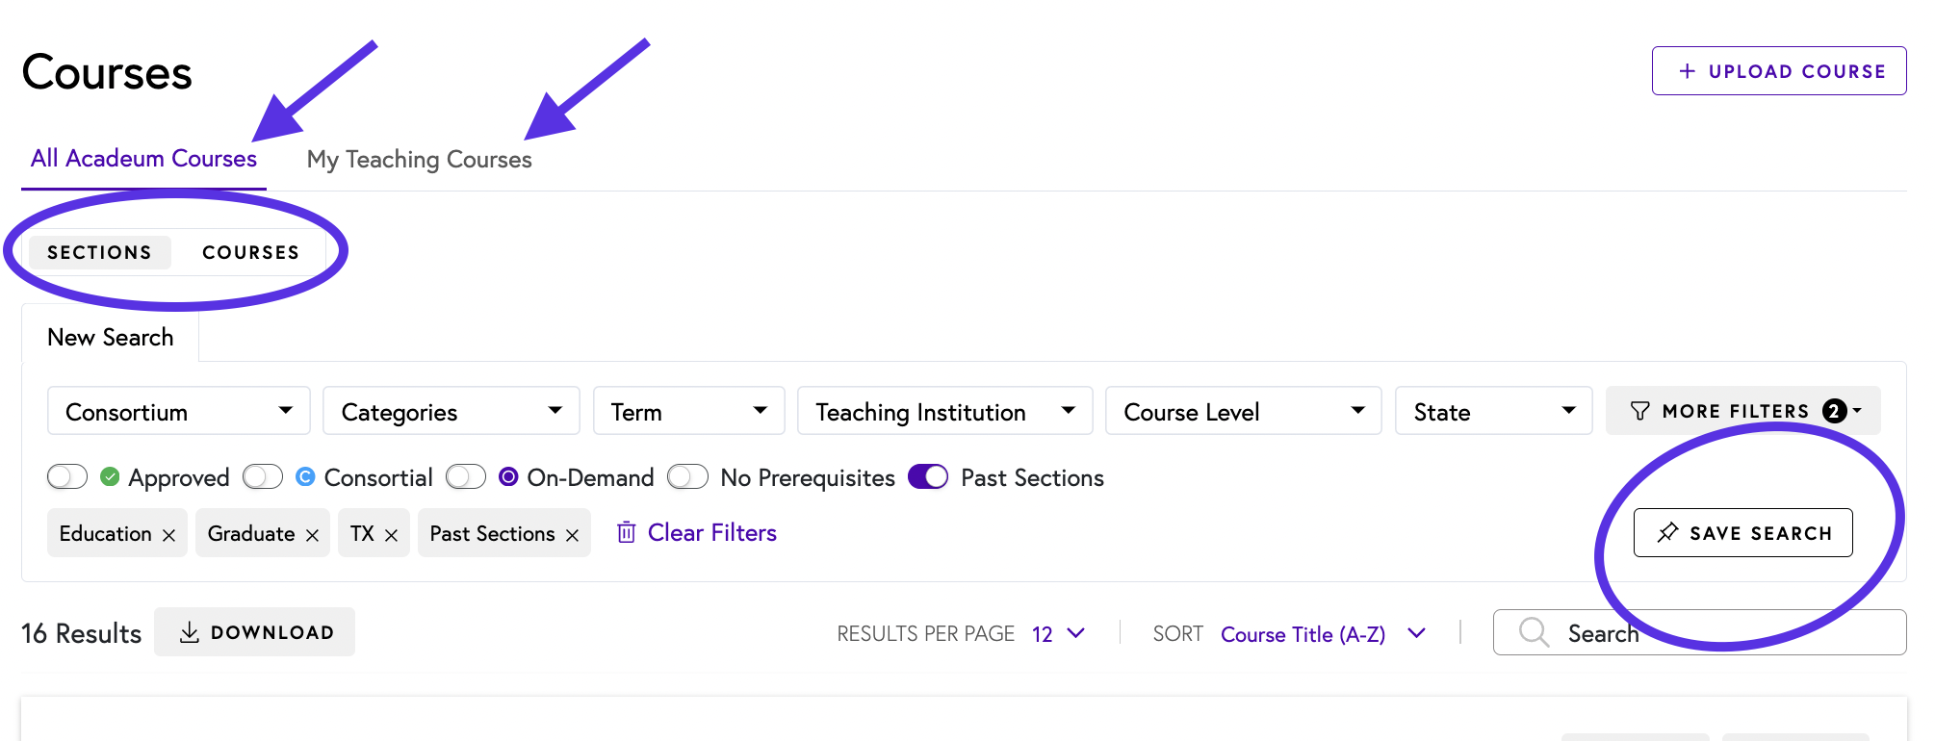Click the Upload Course button

coord(1778,71)
